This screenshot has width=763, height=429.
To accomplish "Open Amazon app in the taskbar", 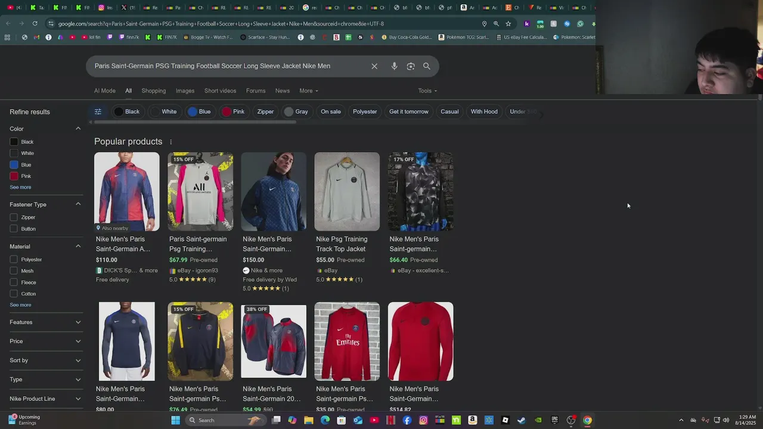I will 472,420.
